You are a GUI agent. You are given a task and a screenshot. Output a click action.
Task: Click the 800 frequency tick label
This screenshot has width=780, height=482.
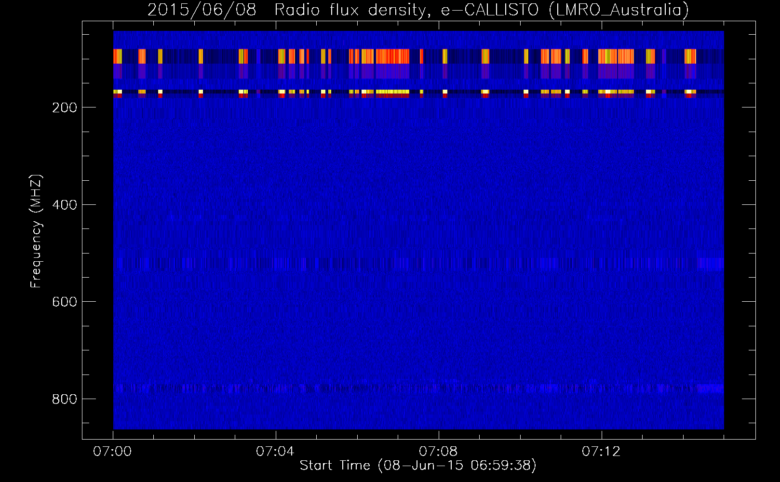(x=65, y=399)
